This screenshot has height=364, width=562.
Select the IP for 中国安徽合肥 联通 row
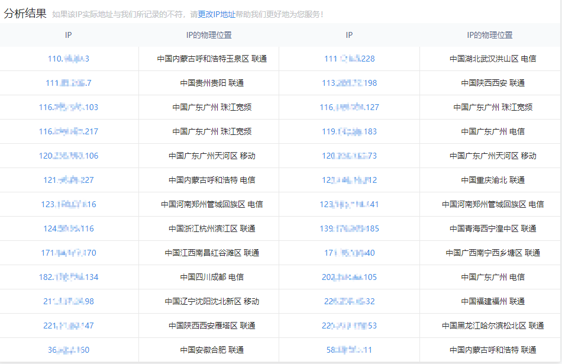click(x=68, y=349)
